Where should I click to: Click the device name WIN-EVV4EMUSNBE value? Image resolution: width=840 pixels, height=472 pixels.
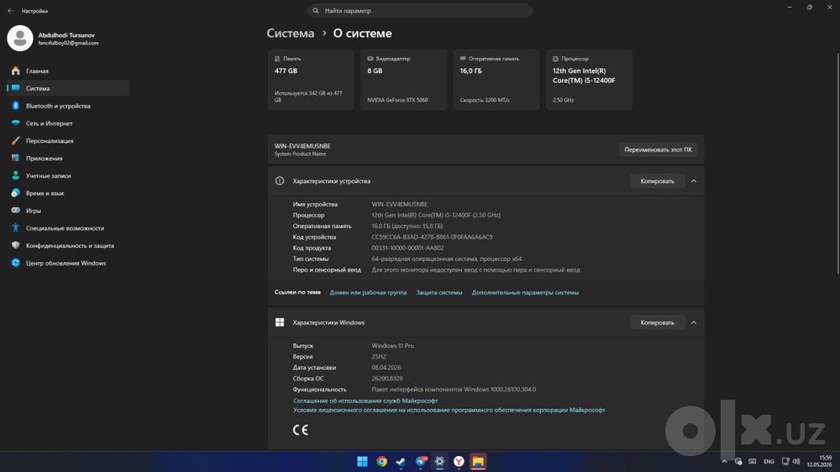tap(400, 205)
